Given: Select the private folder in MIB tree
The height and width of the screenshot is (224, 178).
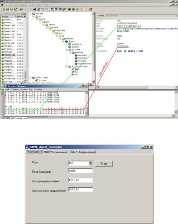Looking at the screenshot, I should [55, 27].
